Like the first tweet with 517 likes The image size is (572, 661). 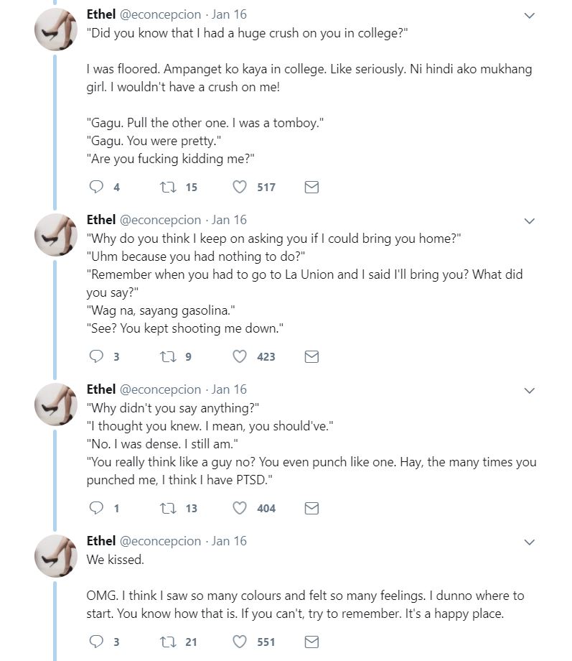pos(238,187)
